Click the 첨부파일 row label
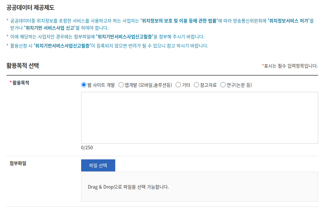Screen dimensions: 323x210 pyautogui.click(x=18, y=163)
